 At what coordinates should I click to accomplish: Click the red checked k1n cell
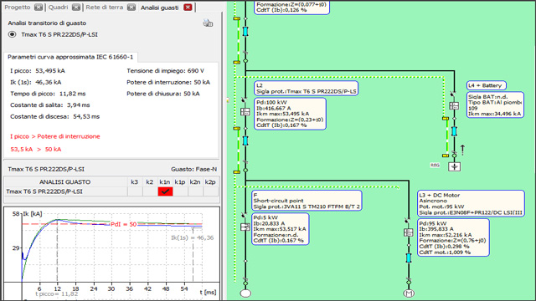(x=165, y=191)
